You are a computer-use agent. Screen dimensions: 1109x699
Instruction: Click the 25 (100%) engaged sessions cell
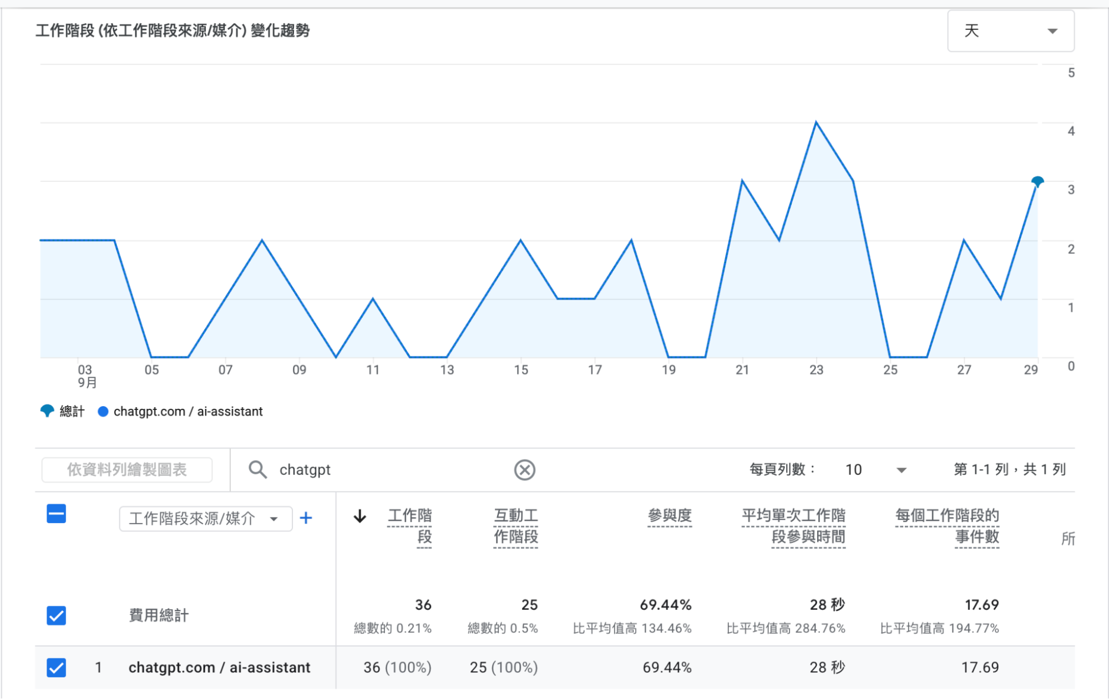pyautogui.click(x=504, y=667)
